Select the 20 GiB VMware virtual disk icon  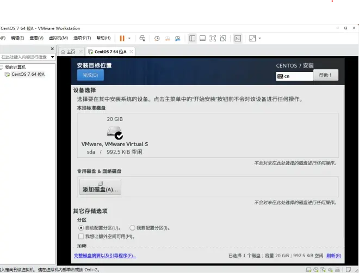(x=115, y=132)
